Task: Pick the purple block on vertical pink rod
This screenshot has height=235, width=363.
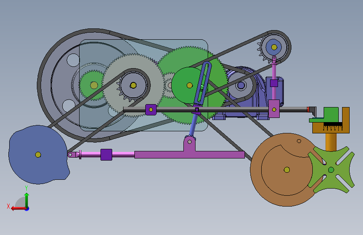Action: [x=274, y=83]
